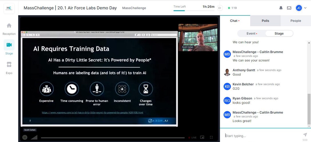Click the JC profile avatar
Screen dimensions: 311x142
299,8
